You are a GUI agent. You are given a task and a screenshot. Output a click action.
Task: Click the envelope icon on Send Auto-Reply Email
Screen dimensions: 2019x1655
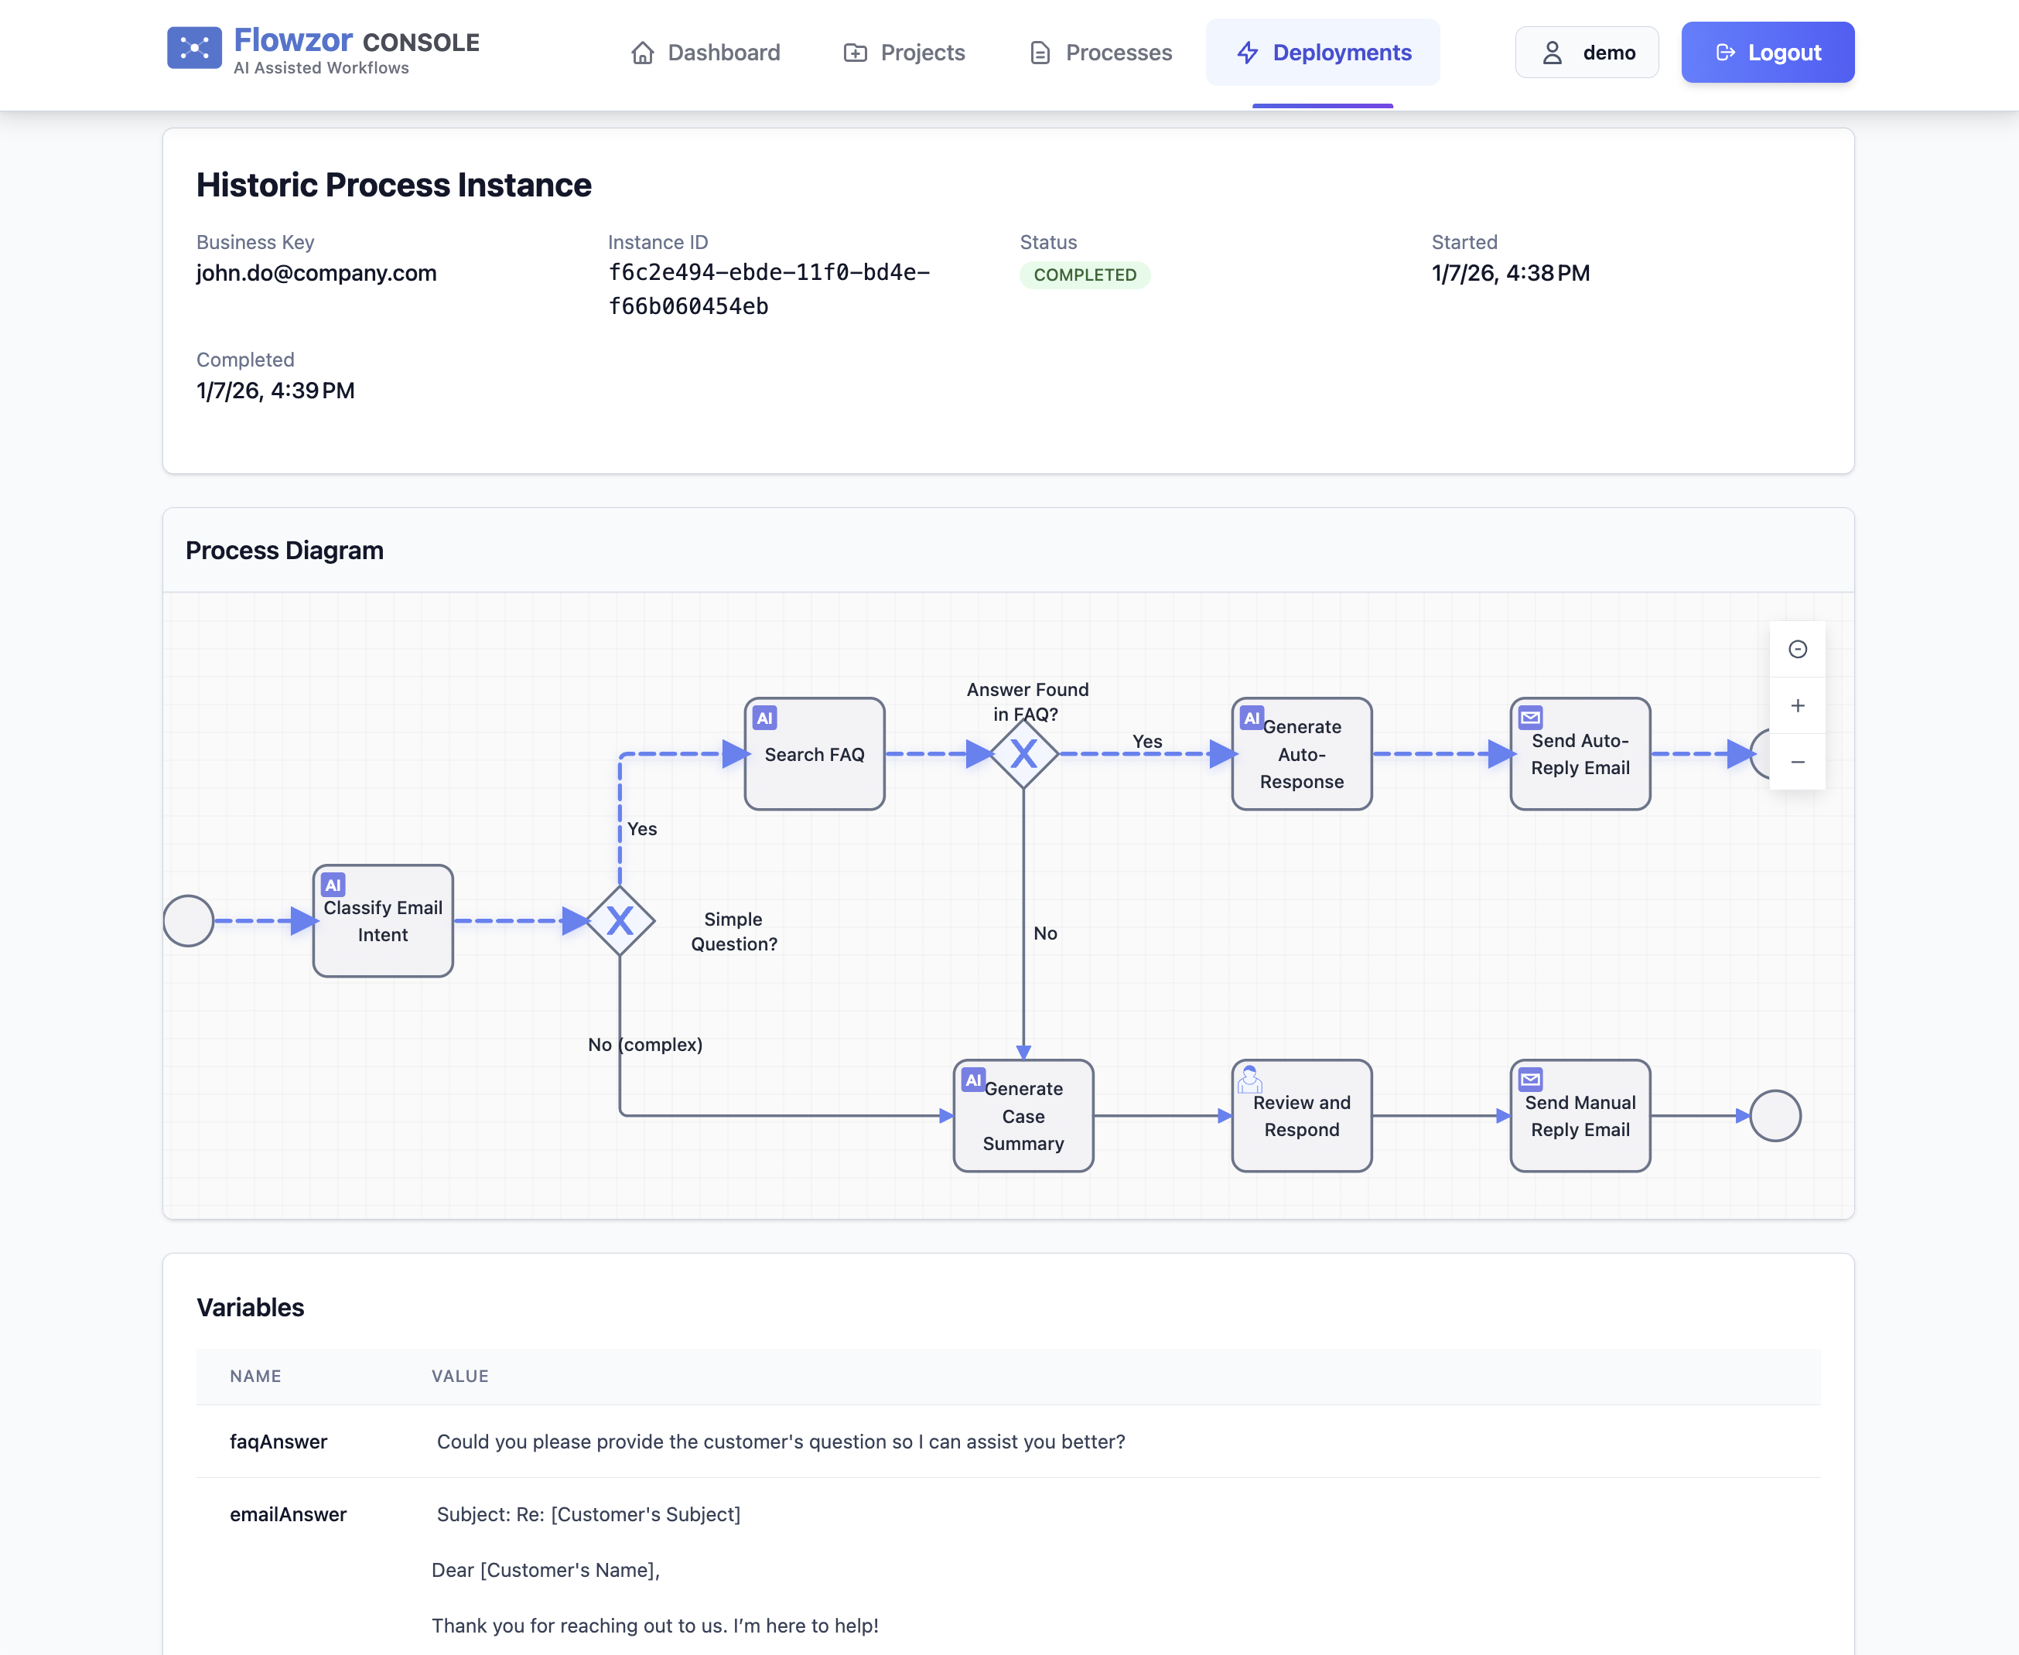coord(1530,718)
